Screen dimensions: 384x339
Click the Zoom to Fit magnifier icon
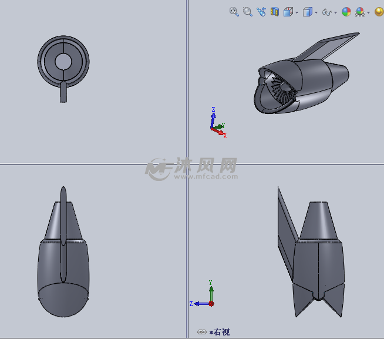tap(234, 12)
